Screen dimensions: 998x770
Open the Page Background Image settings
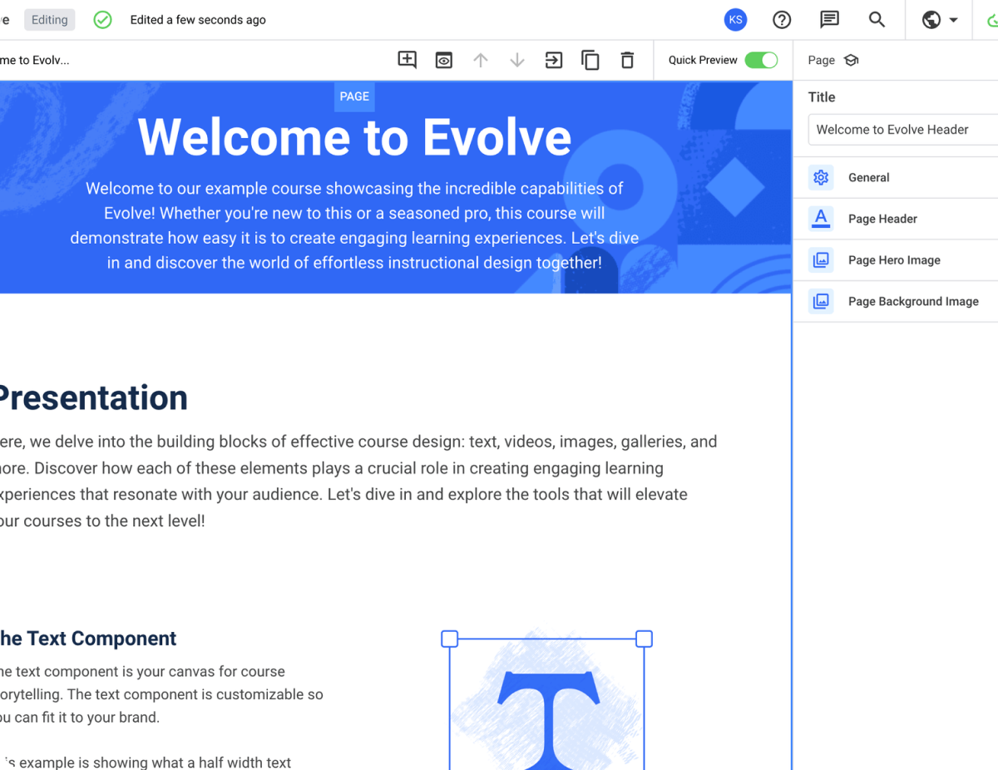coord(913,301)
